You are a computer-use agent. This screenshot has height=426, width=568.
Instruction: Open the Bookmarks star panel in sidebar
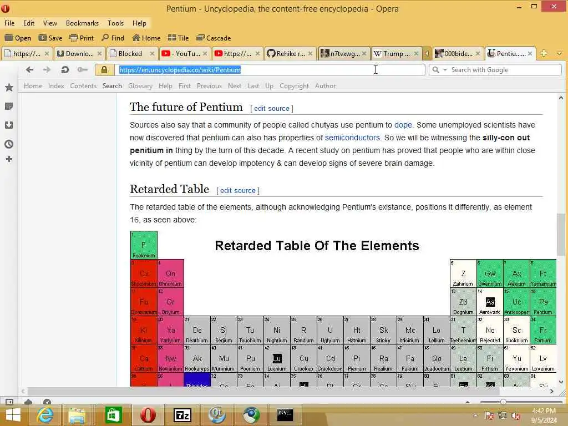tap(9, 87)
